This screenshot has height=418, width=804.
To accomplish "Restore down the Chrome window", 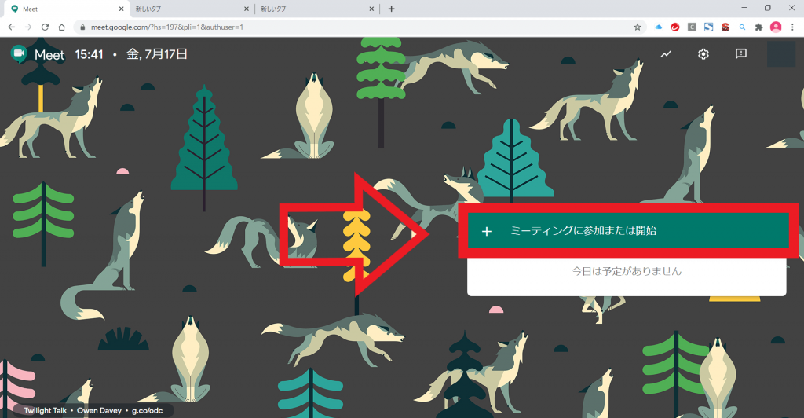I will click(768, 8).
